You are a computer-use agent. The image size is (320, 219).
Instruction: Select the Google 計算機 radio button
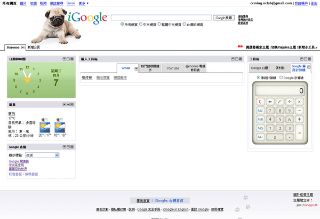click(281, 77)
